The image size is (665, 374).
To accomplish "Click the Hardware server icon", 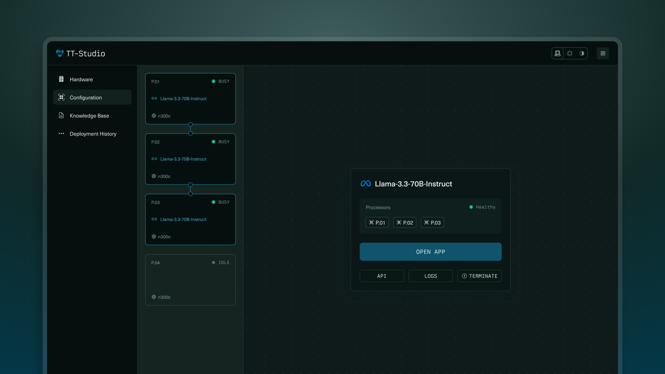I will [61, 79].
